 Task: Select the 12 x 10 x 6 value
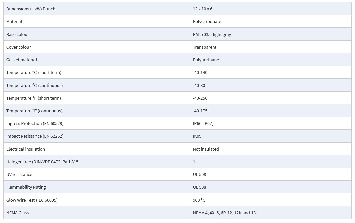[x=203, y=9]
